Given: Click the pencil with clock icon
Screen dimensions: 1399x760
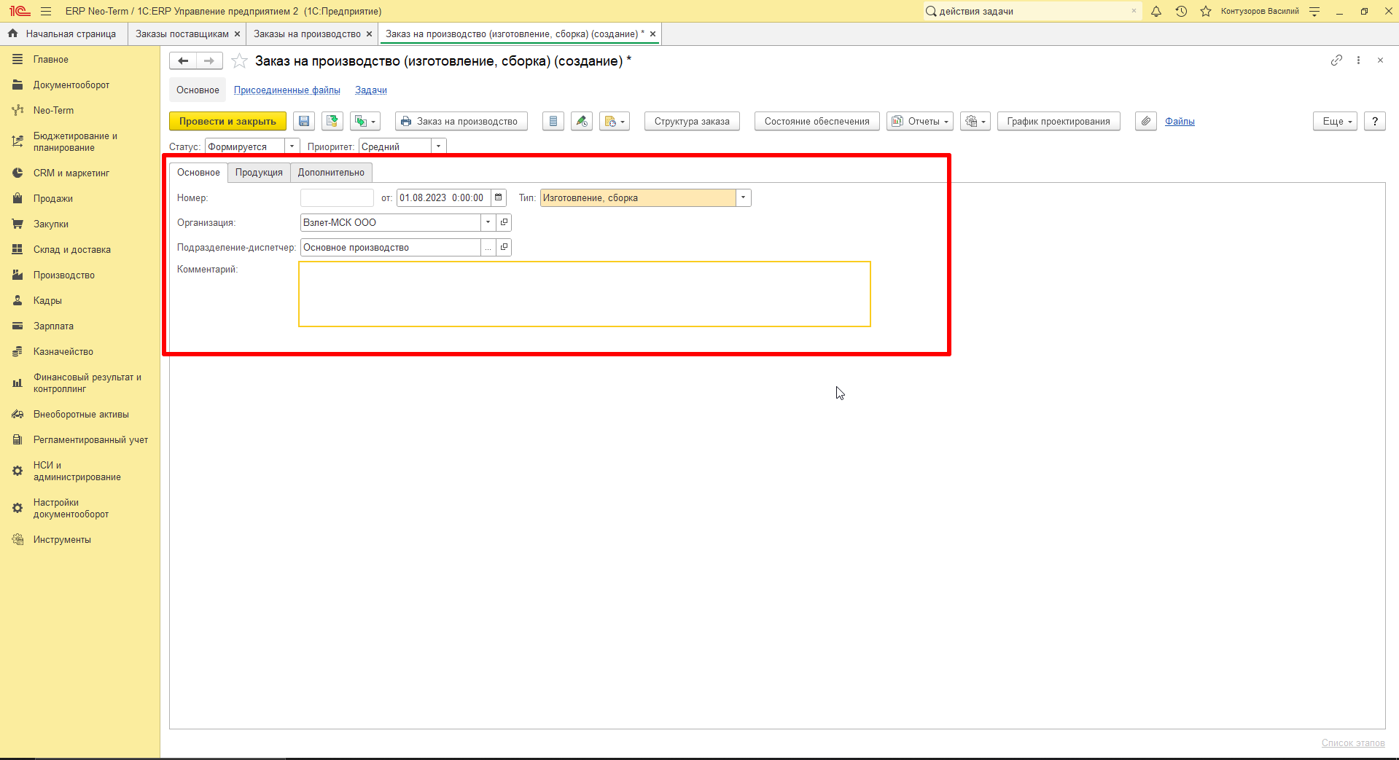Looking at the screenshot, I should pyautogui.click(x=582, y=122).
